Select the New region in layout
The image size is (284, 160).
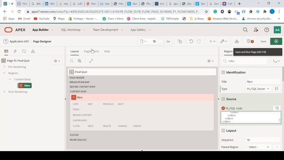click(x=142, y=97)
